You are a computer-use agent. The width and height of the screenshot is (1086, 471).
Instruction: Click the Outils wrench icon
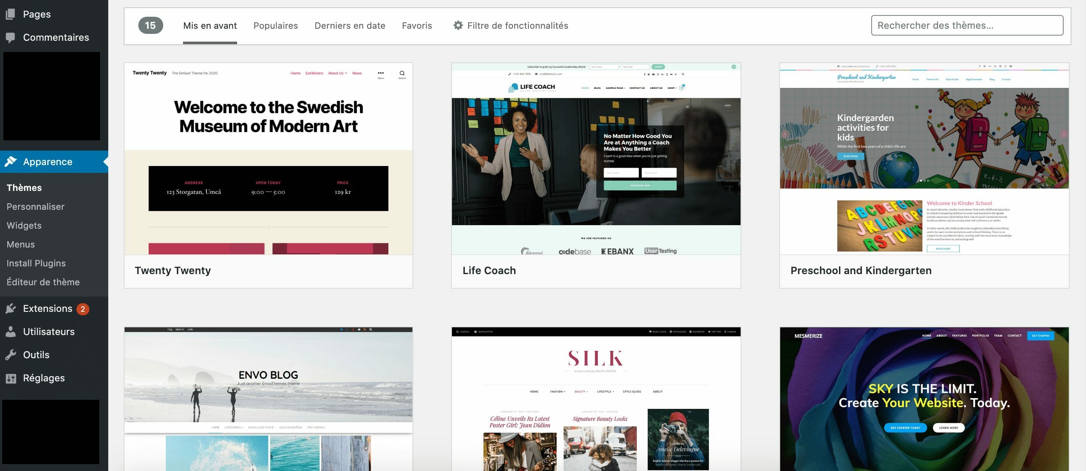[x=11, y=355]
